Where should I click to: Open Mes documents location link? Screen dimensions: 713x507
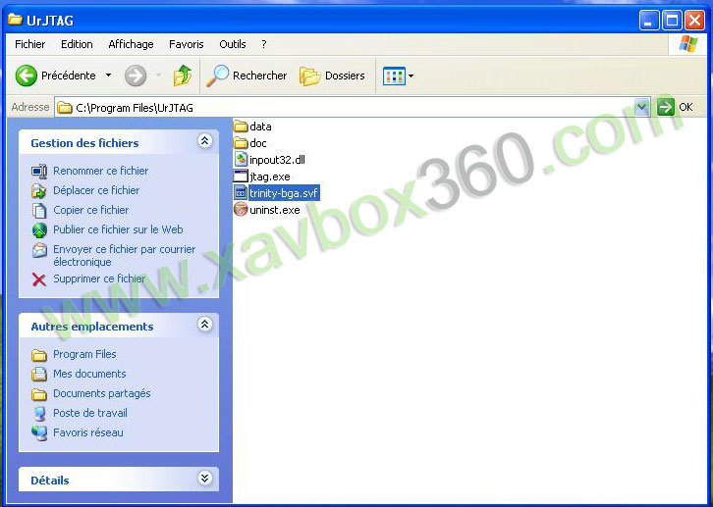point(89,374)
